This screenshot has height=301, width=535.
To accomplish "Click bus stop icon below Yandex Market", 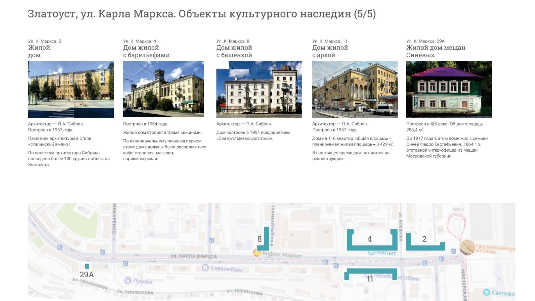I will 325,262.
